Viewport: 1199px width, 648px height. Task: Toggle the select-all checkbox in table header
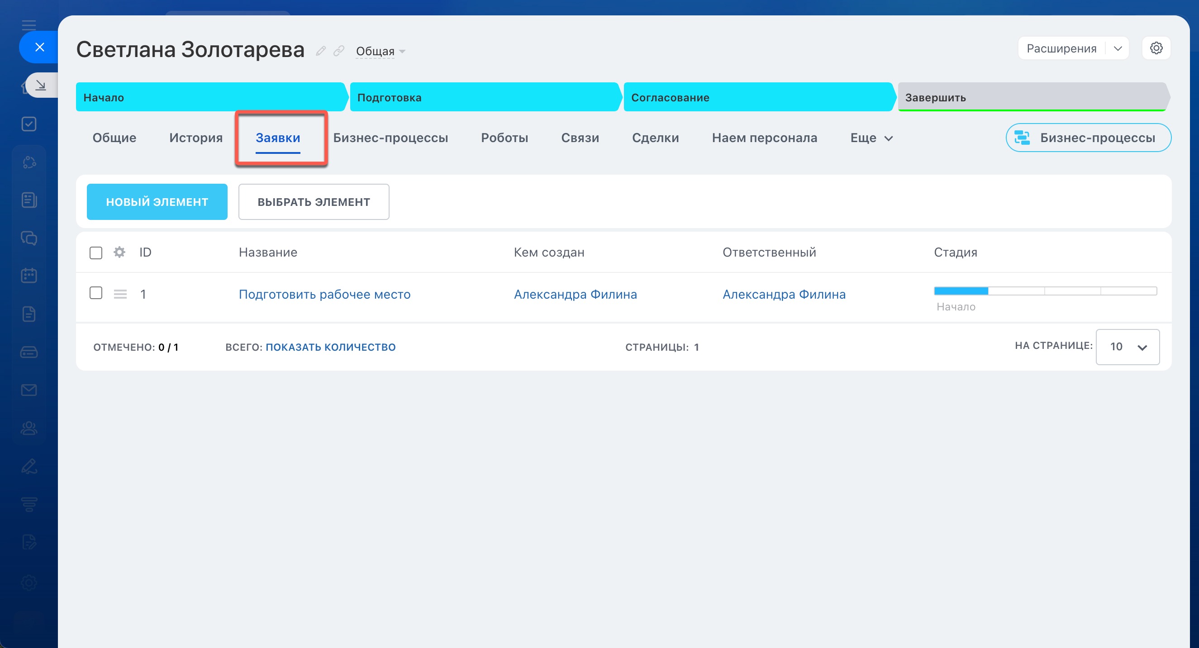click(x=96, y=253)
